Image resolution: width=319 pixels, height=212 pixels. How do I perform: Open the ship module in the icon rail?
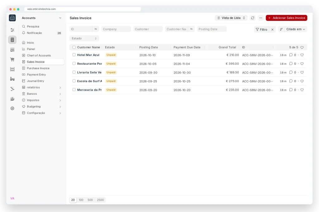(12, 99)
